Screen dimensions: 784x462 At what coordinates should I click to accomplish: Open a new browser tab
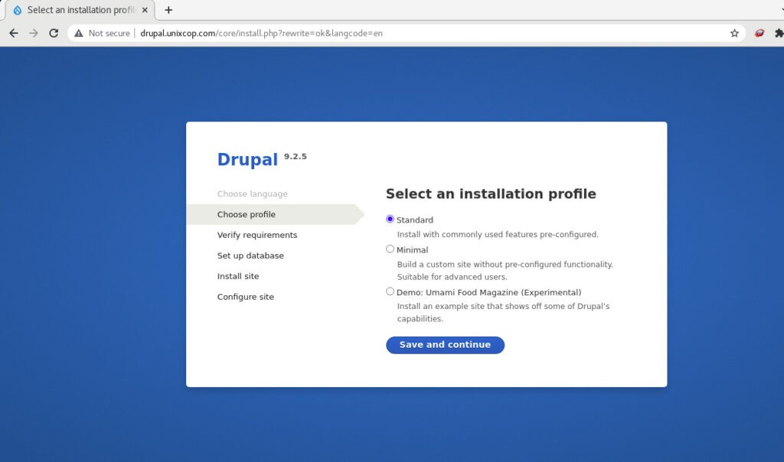(x=168, y=10)
